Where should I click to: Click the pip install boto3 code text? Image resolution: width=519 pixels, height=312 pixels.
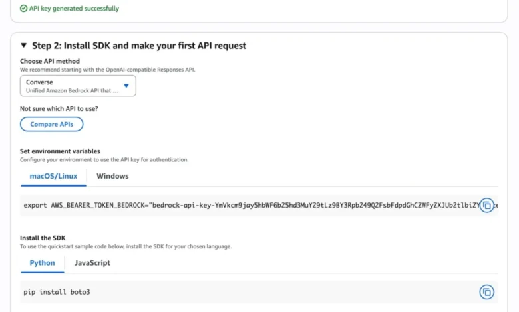(57, 292)
